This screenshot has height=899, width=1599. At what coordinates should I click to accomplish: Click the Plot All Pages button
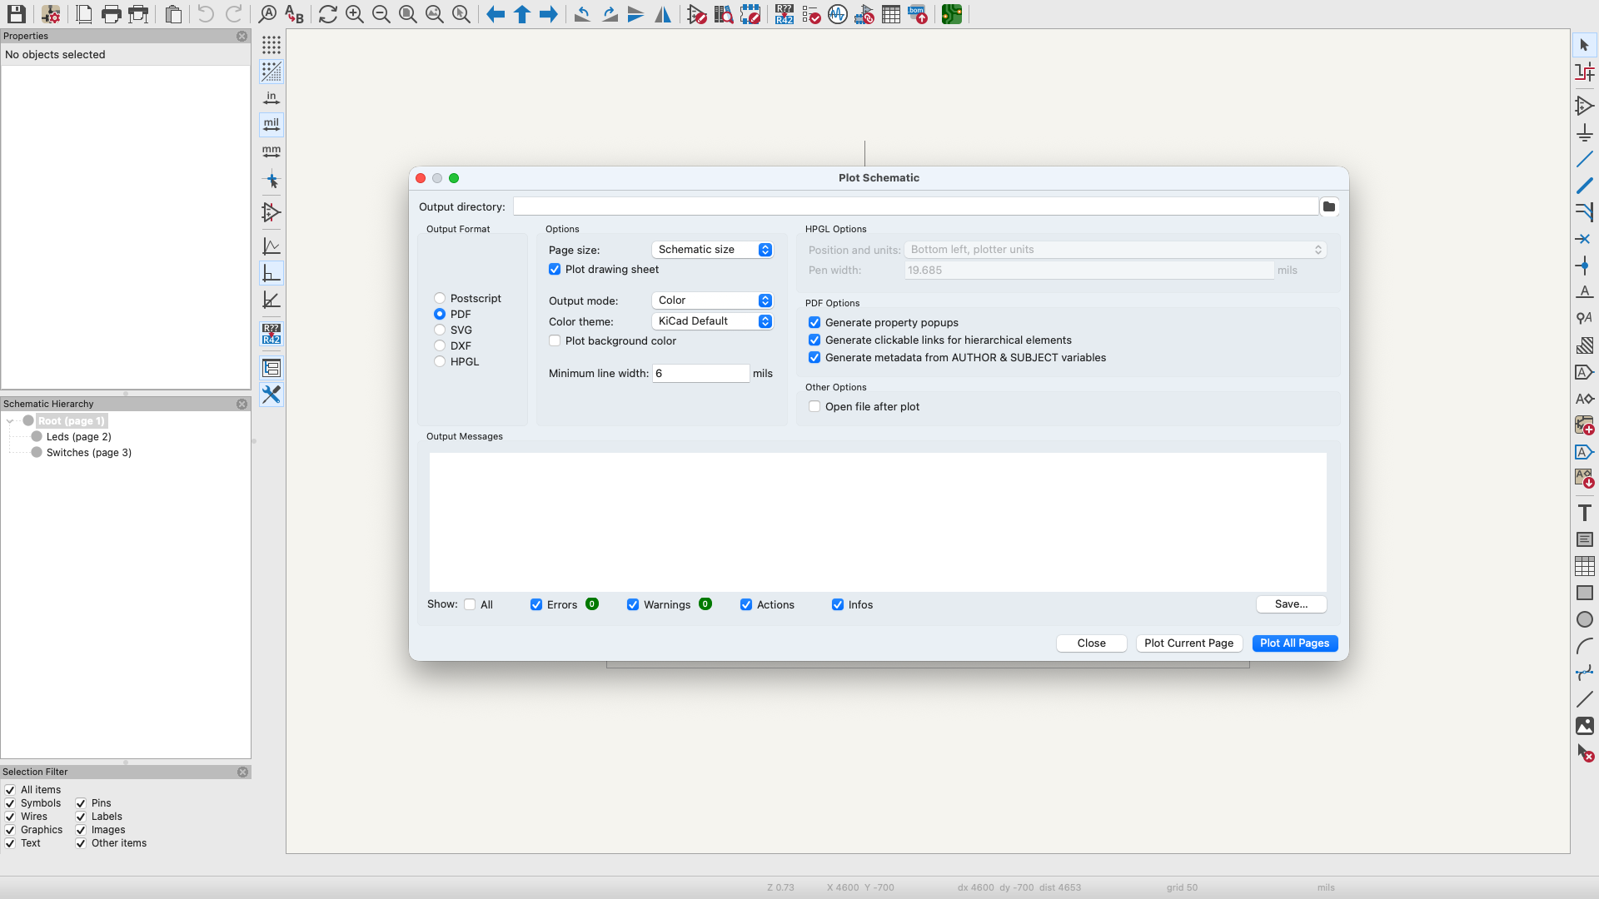click(x=1294, y=643)
